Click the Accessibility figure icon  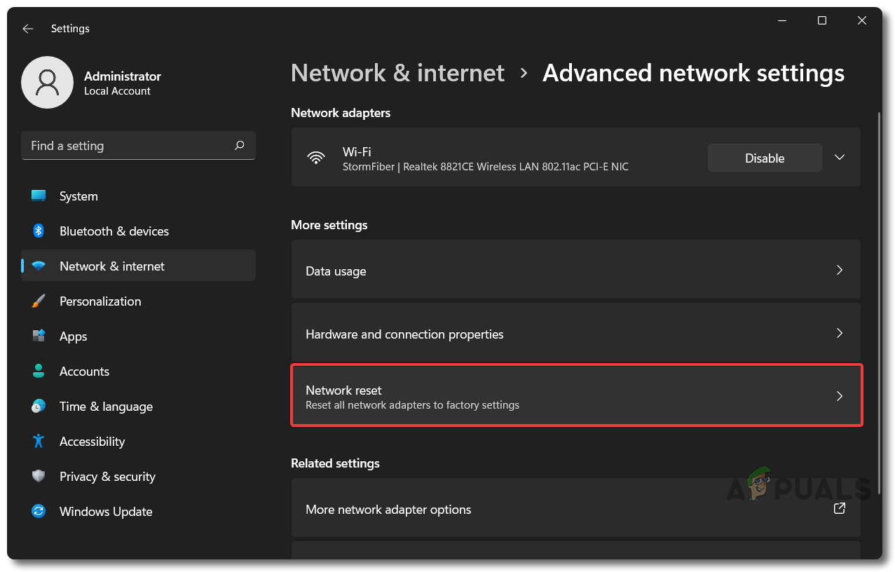coord(39,441)
